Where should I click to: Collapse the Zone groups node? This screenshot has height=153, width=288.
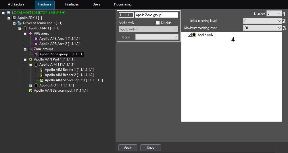point(25,49)
